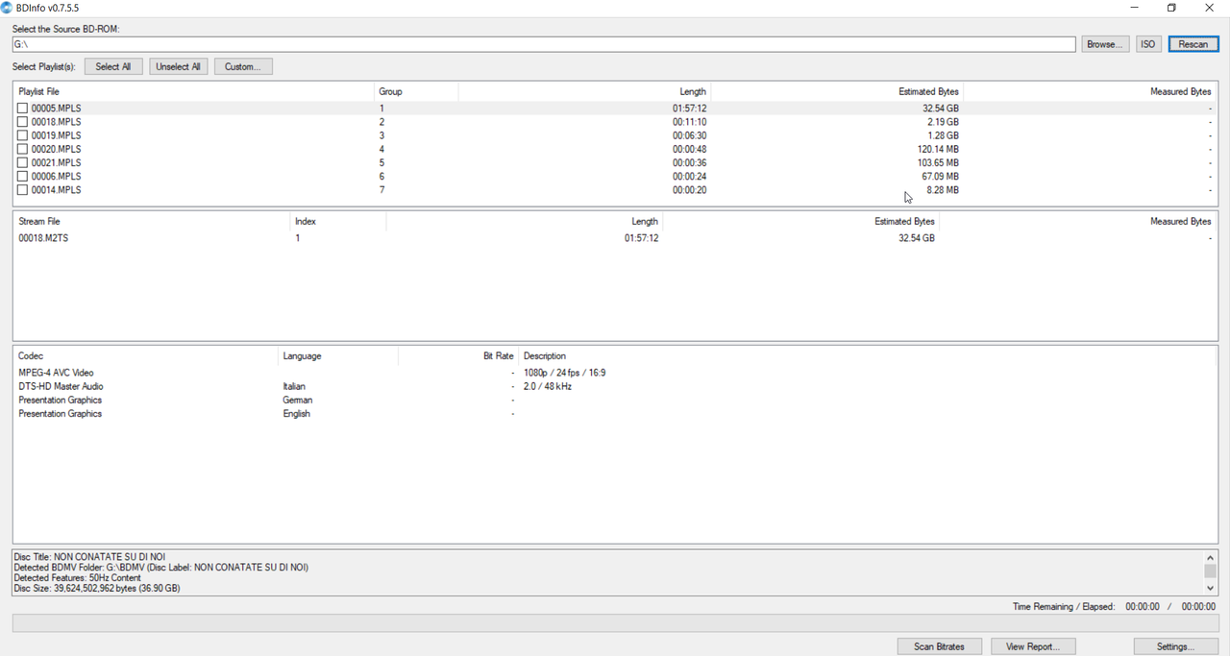Screen dimensions: 1230x656
Task: Sort playlists by Group column header
Action: point(416,91)
